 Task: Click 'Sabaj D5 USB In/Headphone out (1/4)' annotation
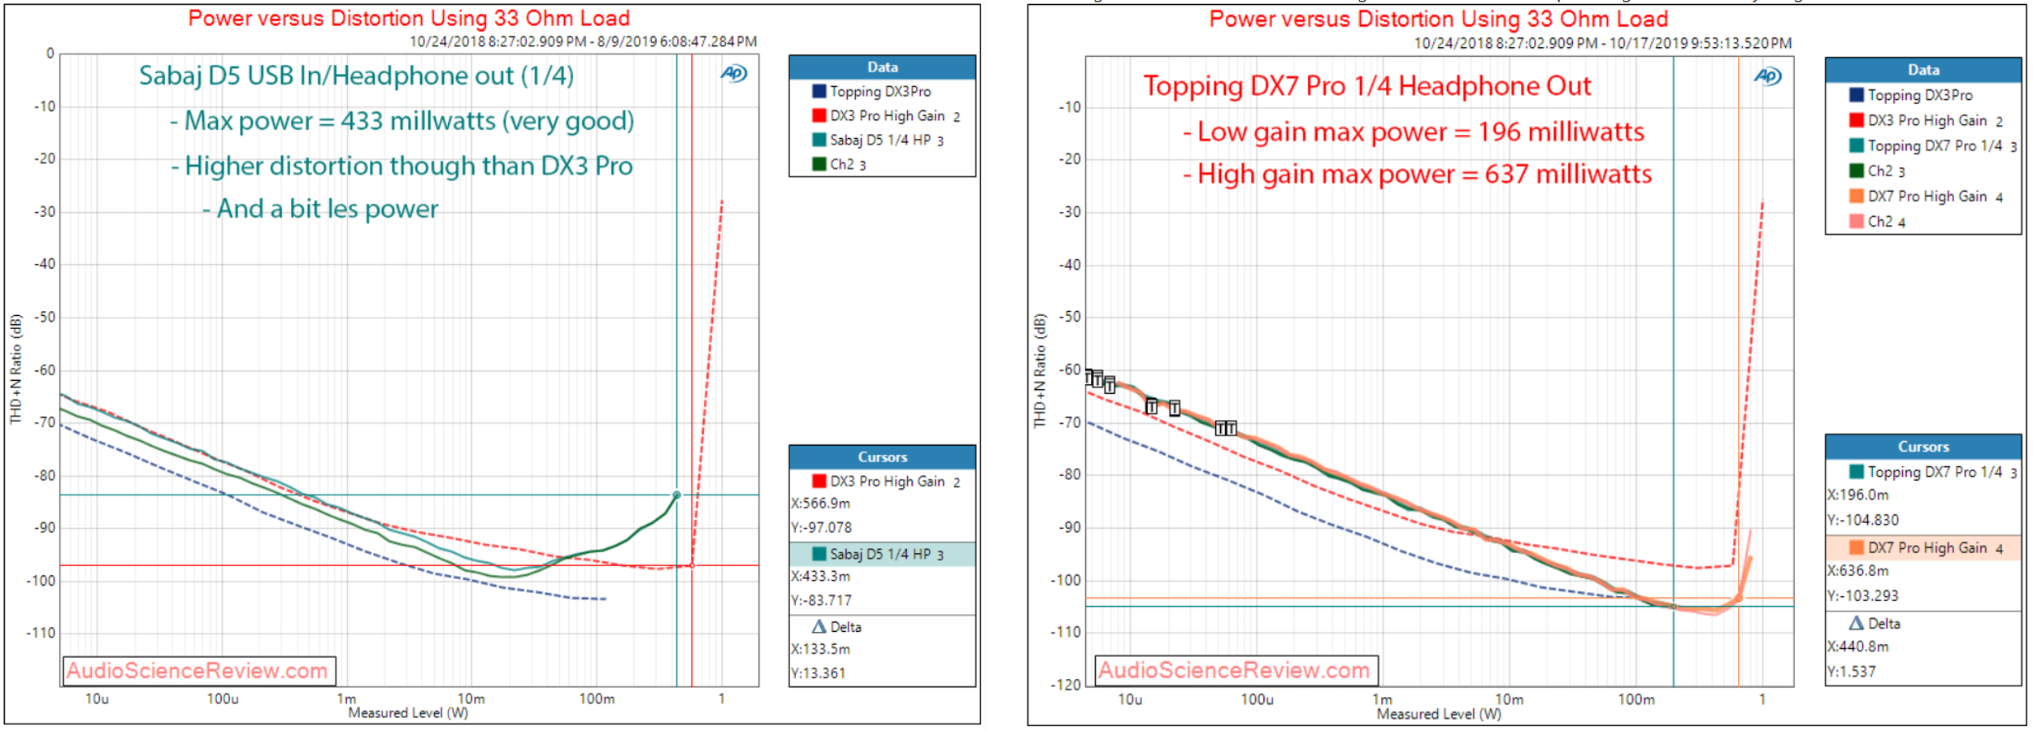coord(356,76)
